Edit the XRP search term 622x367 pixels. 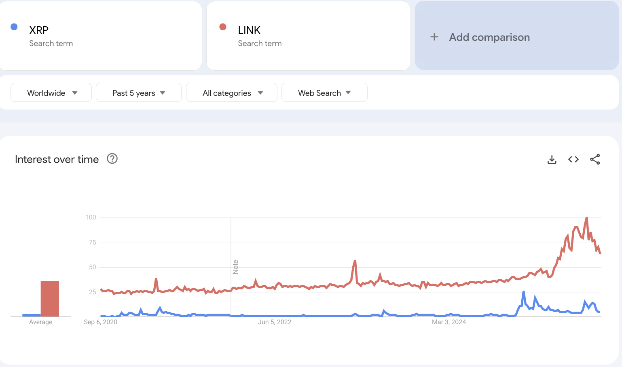pyautogui.click(x=39, y=30)
